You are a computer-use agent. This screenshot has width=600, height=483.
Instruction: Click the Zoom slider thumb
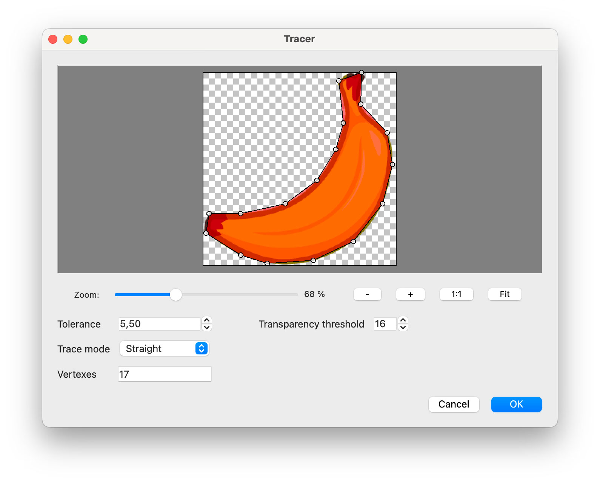click(176, 295)
